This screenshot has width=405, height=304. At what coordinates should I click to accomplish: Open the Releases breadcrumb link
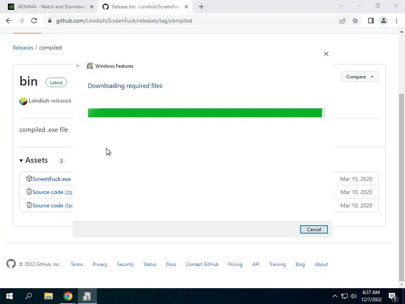click(x=23, y=47)
